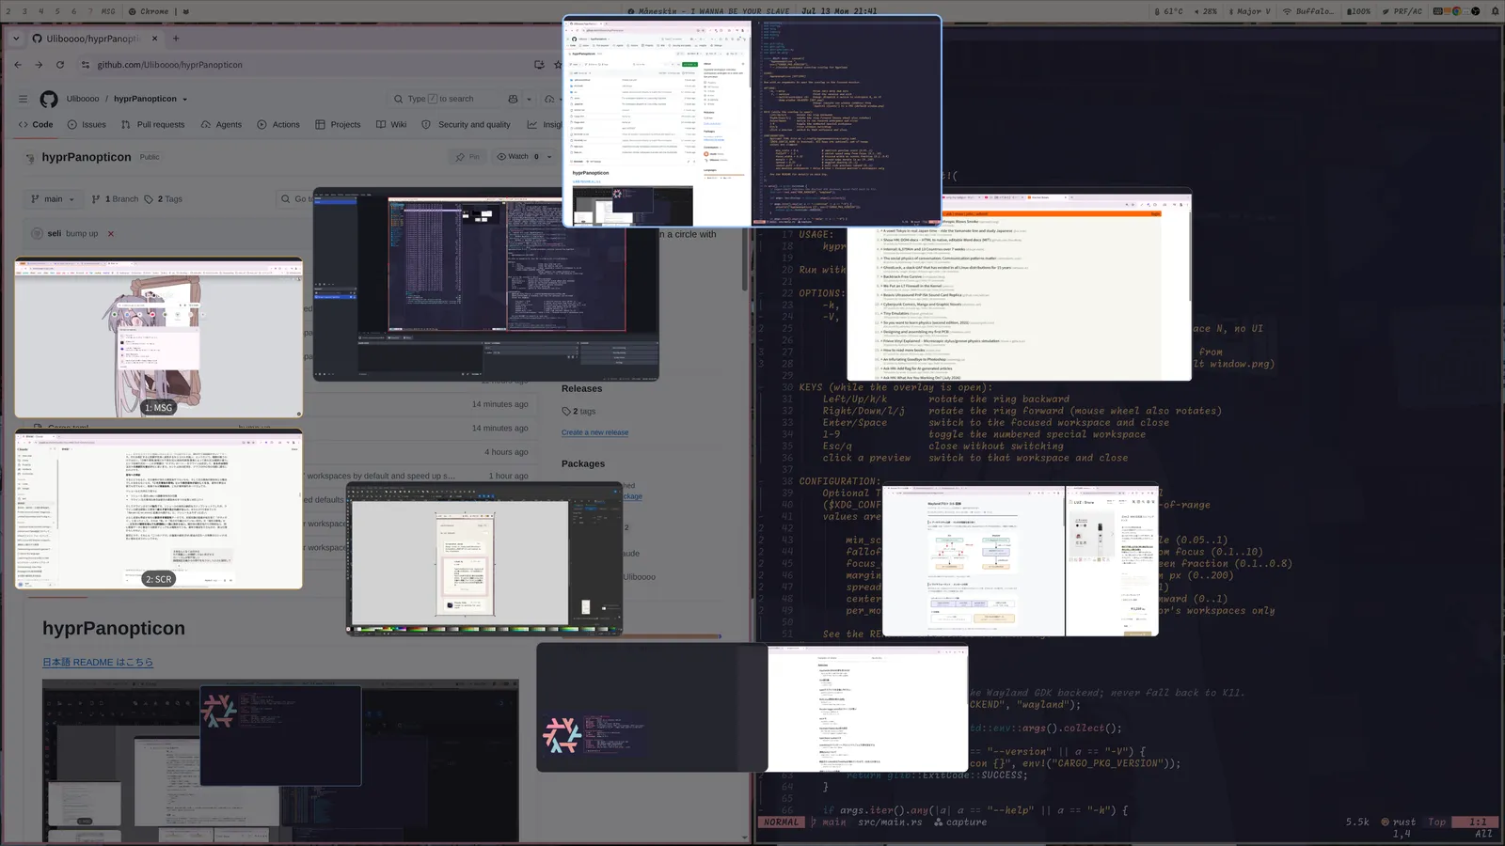Click seli's avatar in latest commit row

click(37, 233)
